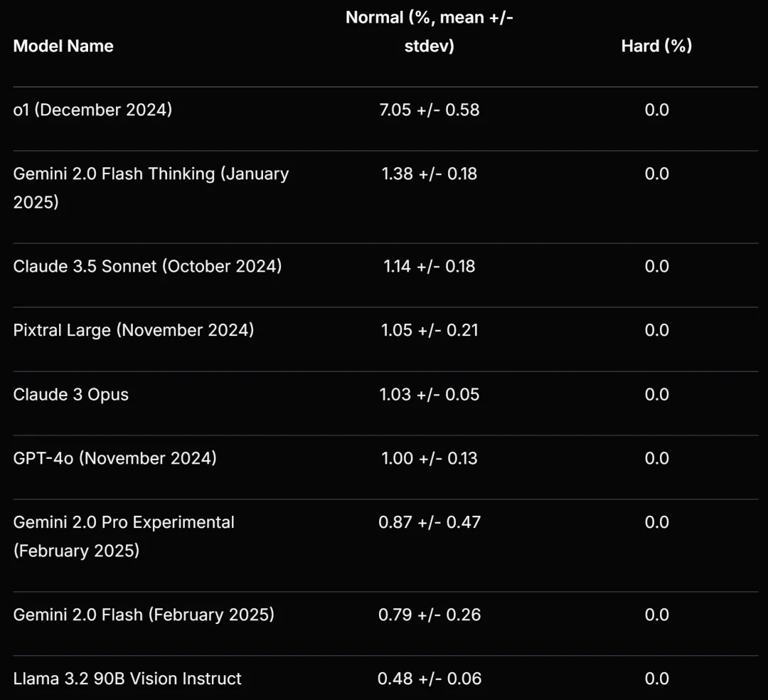Viewport: 768px width, 700px height.
Task: Select the Pixtral Large (November 2024) model name
Action: click(134, 330)
